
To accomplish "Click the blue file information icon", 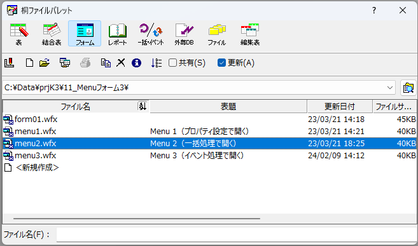I will tap(136, 63).
